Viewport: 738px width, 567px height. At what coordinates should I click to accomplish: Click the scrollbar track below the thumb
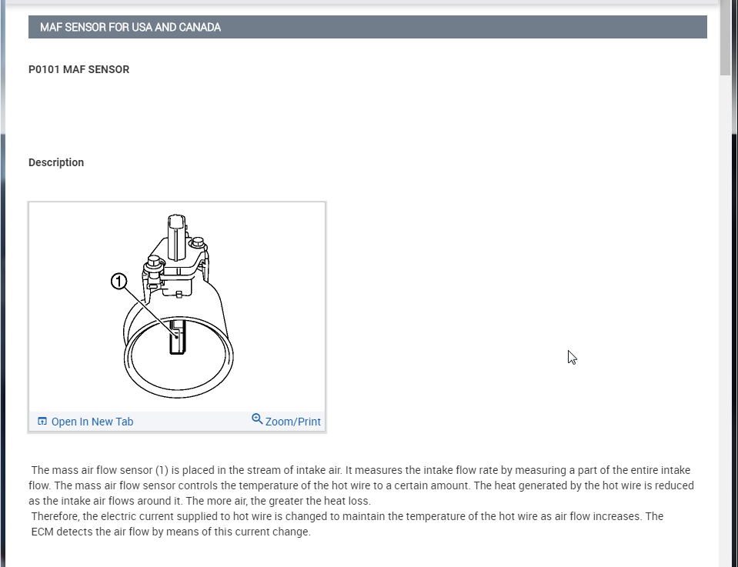point(725,320)
